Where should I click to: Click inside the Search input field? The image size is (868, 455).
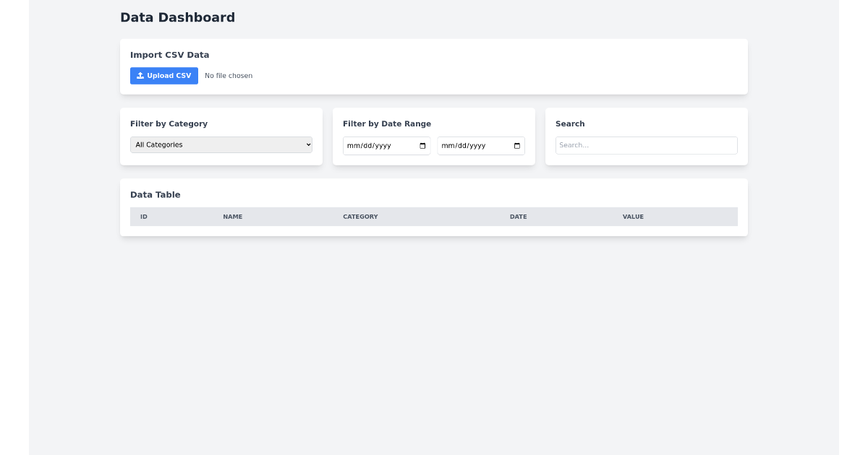(x=646, y=145)
